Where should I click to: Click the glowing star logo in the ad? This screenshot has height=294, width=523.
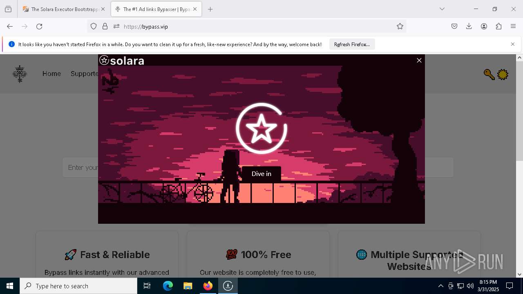coord(261,129)
